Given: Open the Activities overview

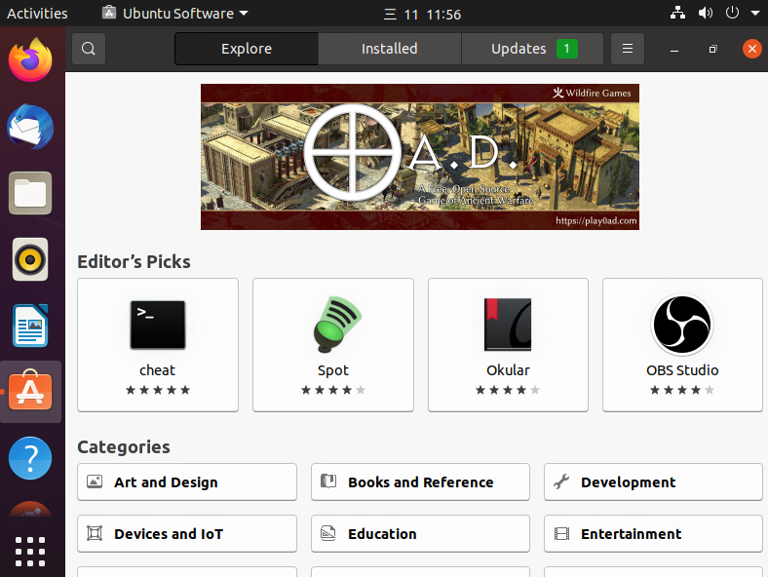Looking at the screenshot, I should pyautogui.click(x=37, y=14).
